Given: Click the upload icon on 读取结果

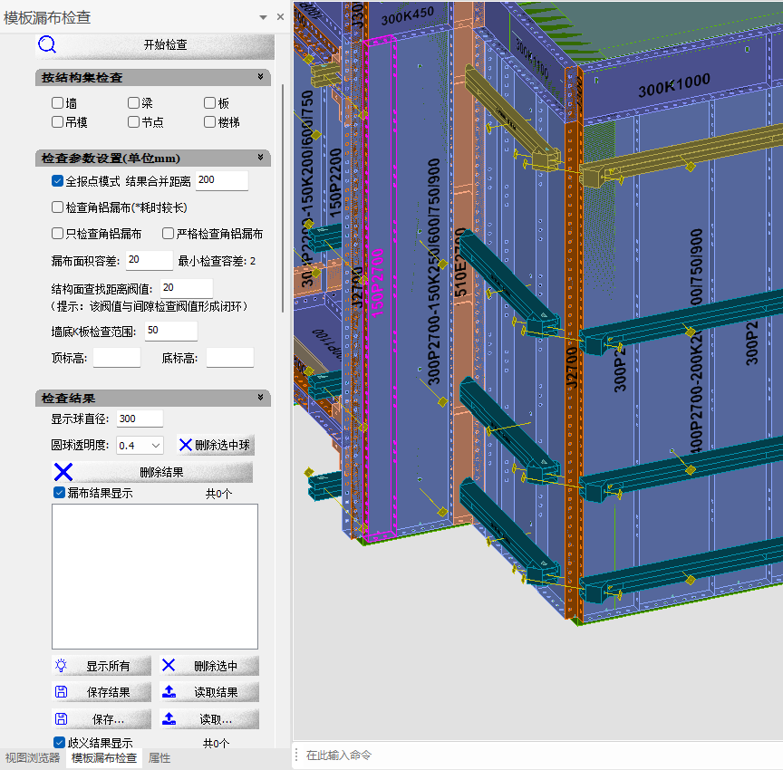Looking at the screenshot, I should pyautogui.click(x=169, y=691).
